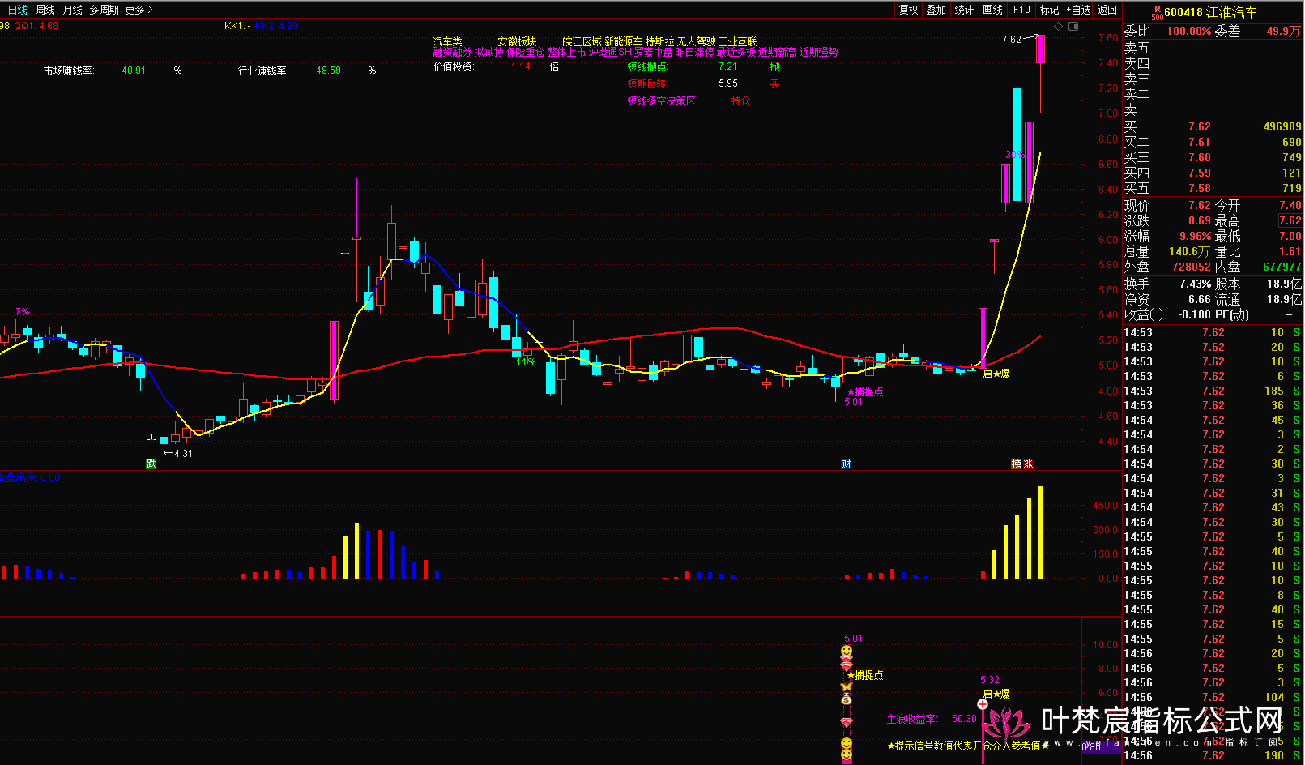Click the green 跌 marker below the chart
The image size is (1305, 765).
[x=151, y=464]
